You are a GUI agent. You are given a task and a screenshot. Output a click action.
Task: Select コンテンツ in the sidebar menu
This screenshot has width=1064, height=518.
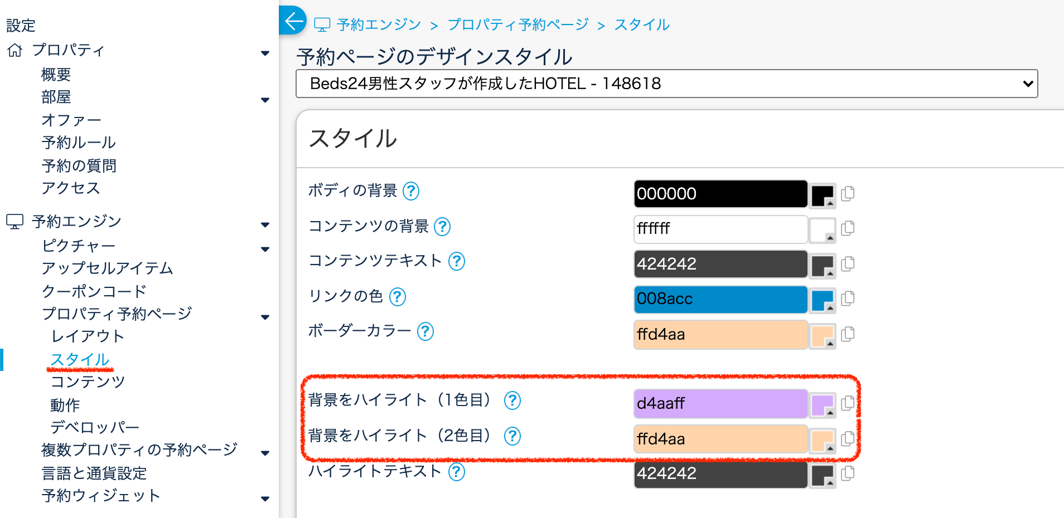(x=88, y=382)
